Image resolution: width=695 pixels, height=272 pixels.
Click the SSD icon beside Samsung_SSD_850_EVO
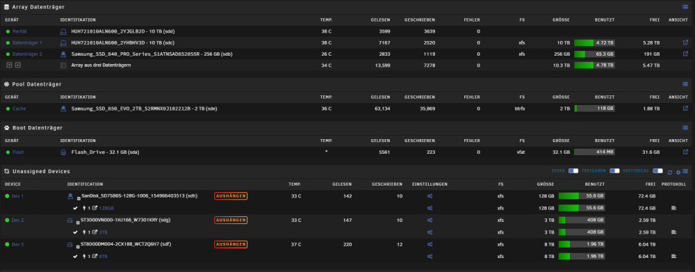click(63, 109)
